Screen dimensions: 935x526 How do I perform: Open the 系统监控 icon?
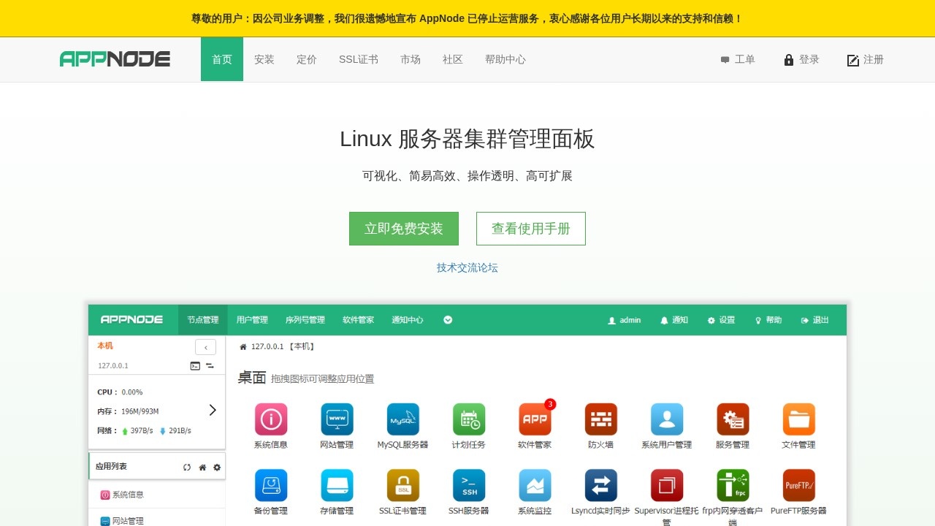535,485
